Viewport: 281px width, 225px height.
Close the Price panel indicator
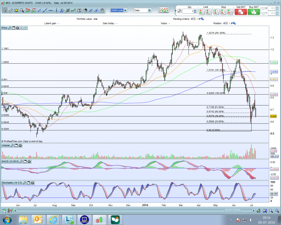[x=17, y=28]
